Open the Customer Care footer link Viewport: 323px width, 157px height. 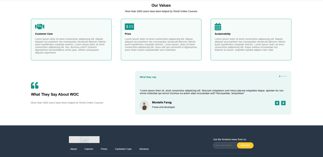pos(123,149)
